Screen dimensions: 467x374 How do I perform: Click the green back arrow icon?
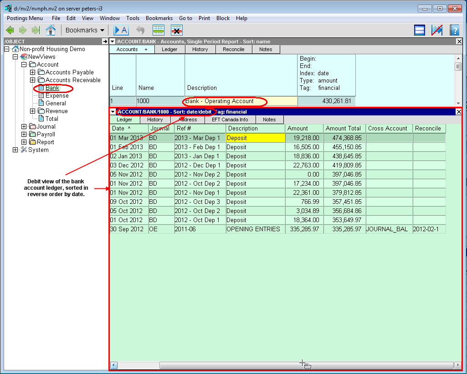10,30
